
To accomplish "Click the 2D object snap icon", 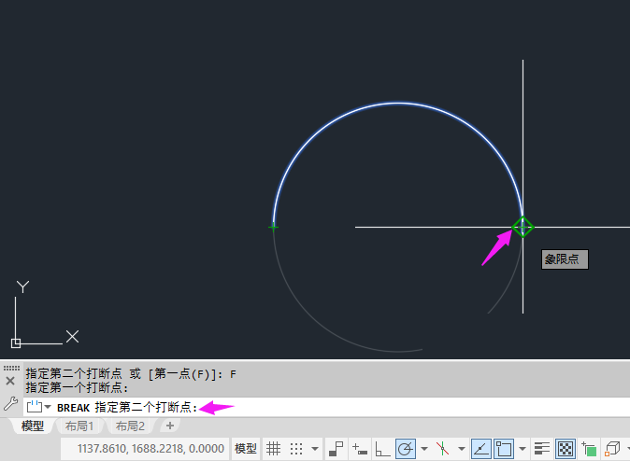I will tap(505, 449).
